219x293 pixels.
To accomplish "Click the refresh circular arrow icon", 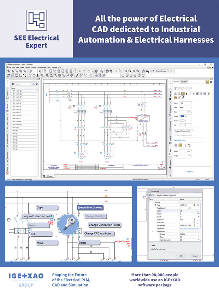I will pyautogui.click(x=153, y=71).
